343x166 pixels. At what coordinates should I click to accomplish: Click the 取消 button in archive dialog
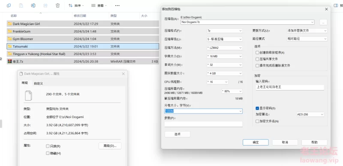[x=285, y=142]
